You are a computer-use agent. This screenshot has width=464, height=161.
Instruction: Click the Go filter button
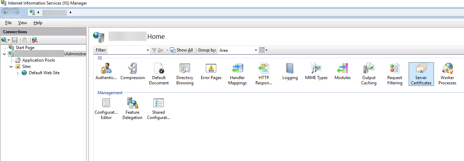pyautogui.click(x=157, y=50)
